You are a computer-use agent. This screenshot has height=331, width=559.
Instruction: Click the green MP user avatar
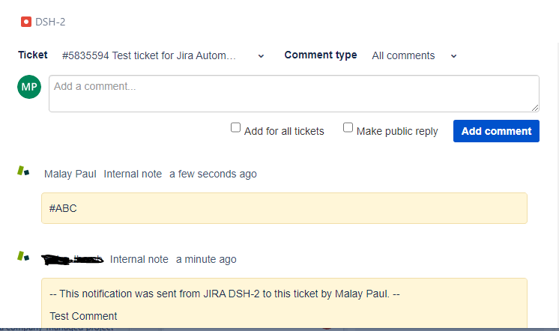[x=29, y=87]
